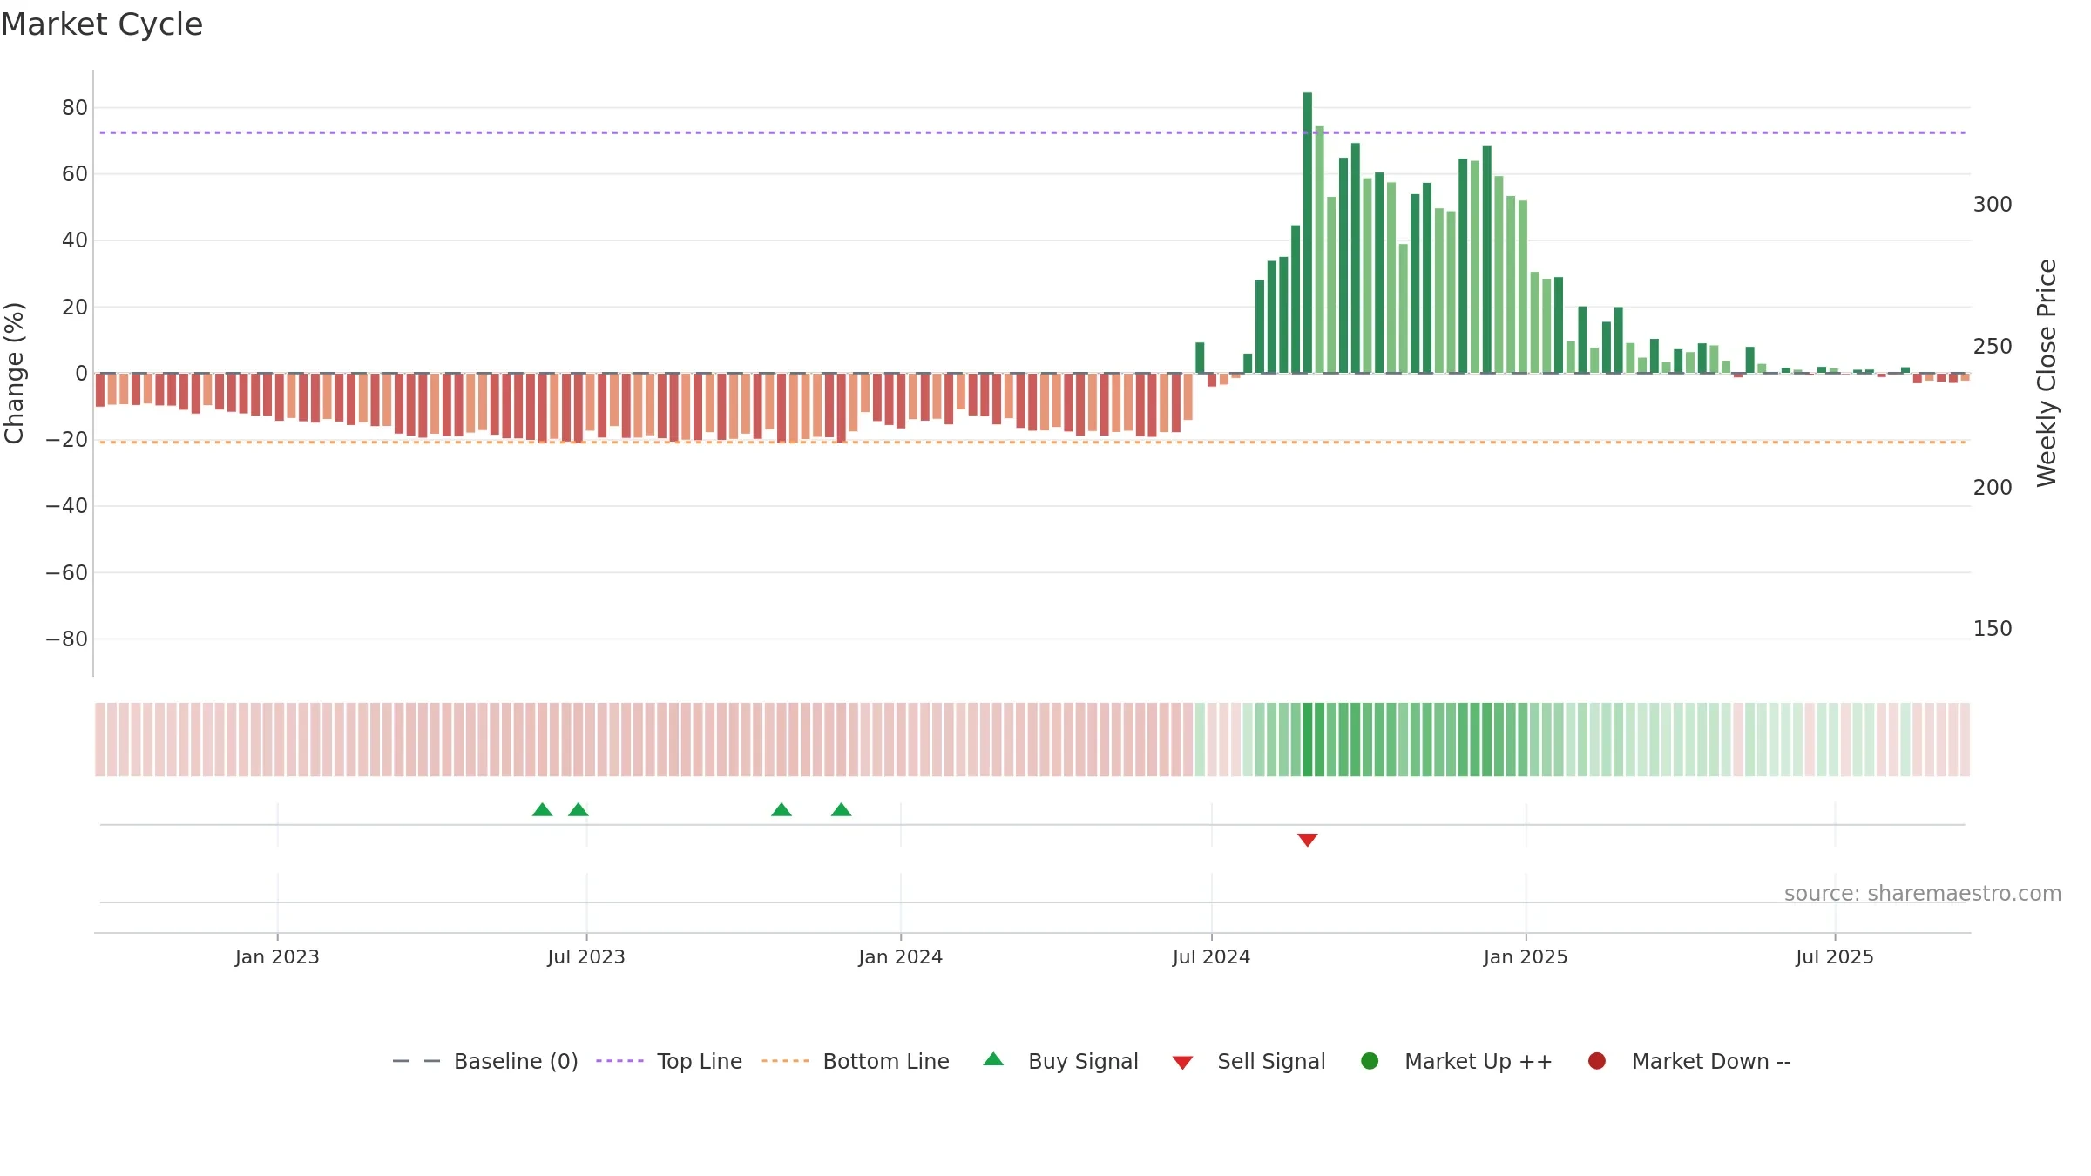Image resolution: width=2091 pixels, height=1176 pixels.
Task: Click the dark red Market Down circle in the legend
Action: [1597, 1061]
